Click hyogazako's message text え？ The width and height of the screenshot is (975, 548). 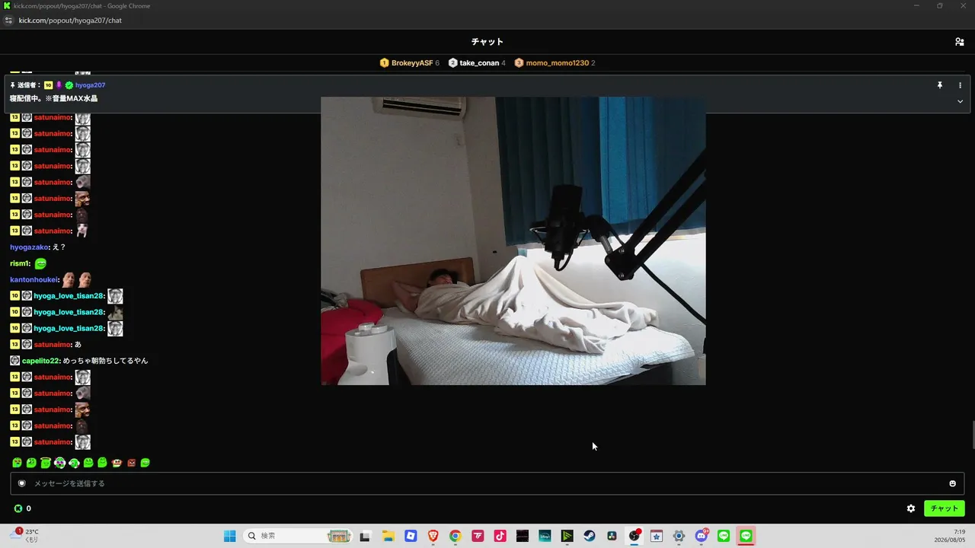[59, 247]
